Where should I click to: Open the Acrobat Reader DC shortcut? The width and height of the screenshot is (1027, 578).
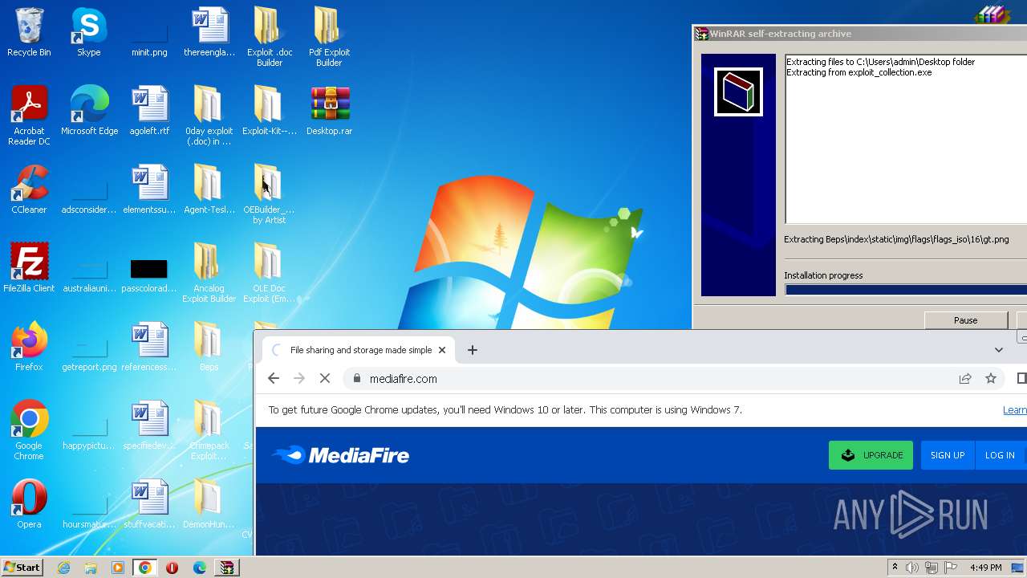pos(29,115)
